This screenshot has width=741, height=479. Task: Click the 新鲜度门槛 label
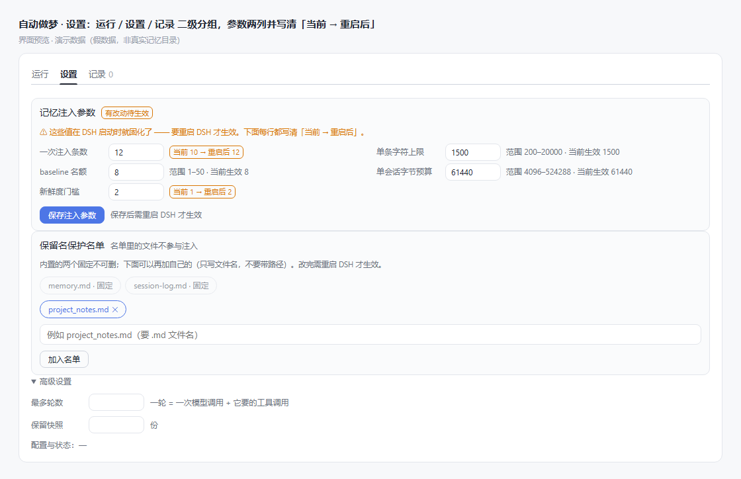tap(60, 192)
